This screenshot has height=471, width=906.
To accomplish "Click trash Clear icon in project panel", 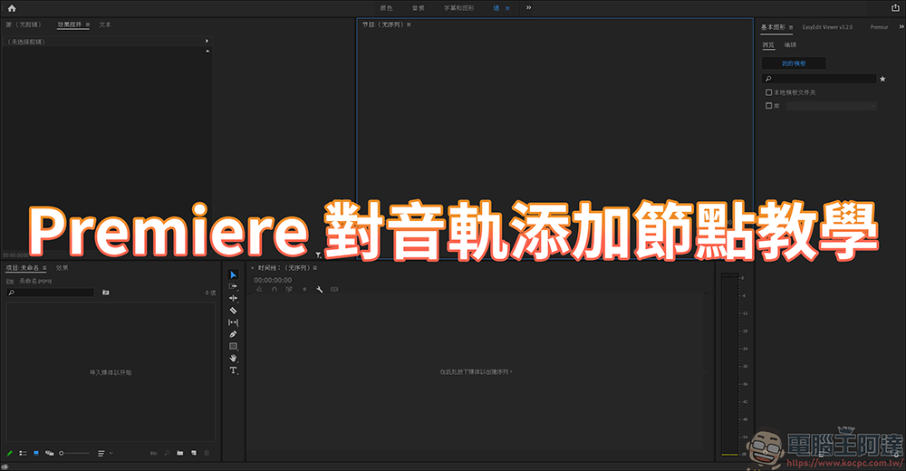I will [x=207, y=453].
